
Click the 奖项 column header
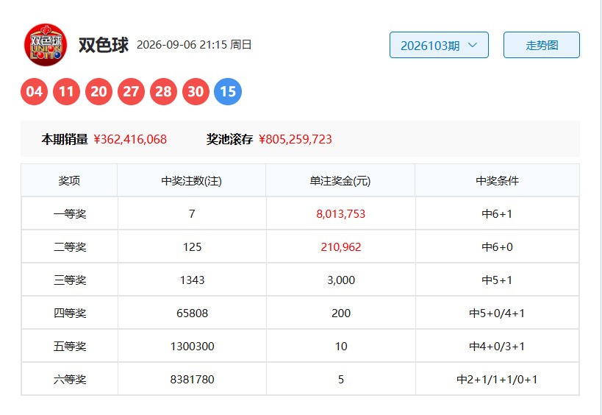(69, 180)
